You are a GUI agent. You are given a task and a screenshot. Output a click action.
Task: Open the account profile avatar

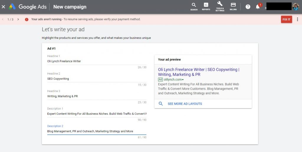[296, 6]
